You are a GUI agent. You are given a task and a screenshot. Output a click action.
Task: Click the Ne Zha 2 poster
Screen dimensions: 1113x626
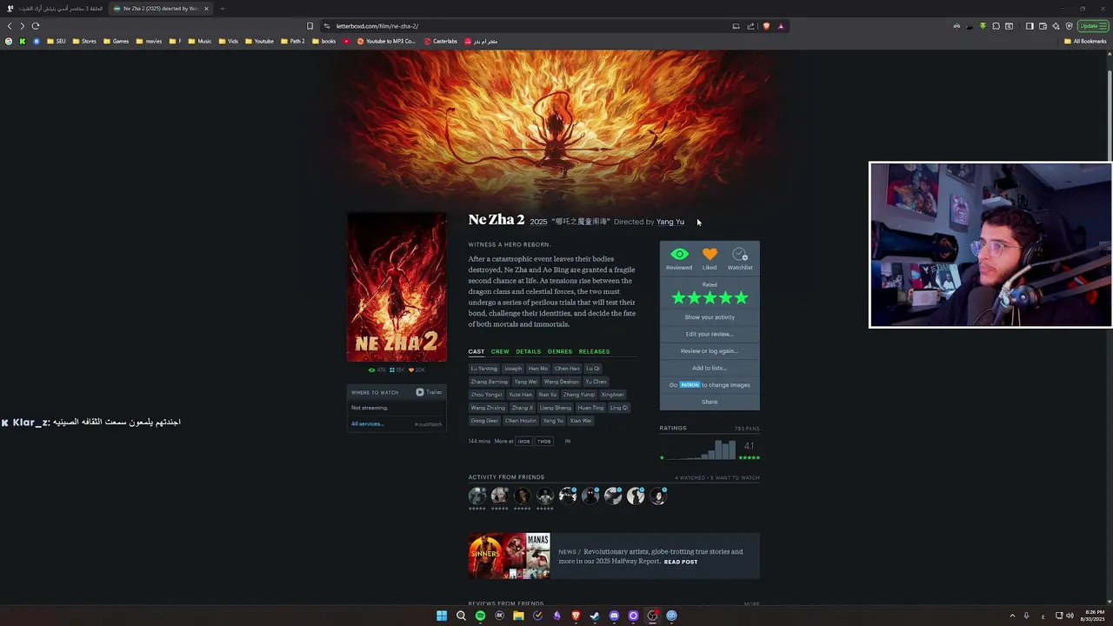point(397,287)
